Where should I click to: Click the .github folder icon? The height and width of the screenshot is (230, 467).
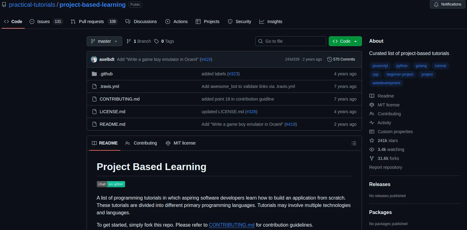[94, 74]
